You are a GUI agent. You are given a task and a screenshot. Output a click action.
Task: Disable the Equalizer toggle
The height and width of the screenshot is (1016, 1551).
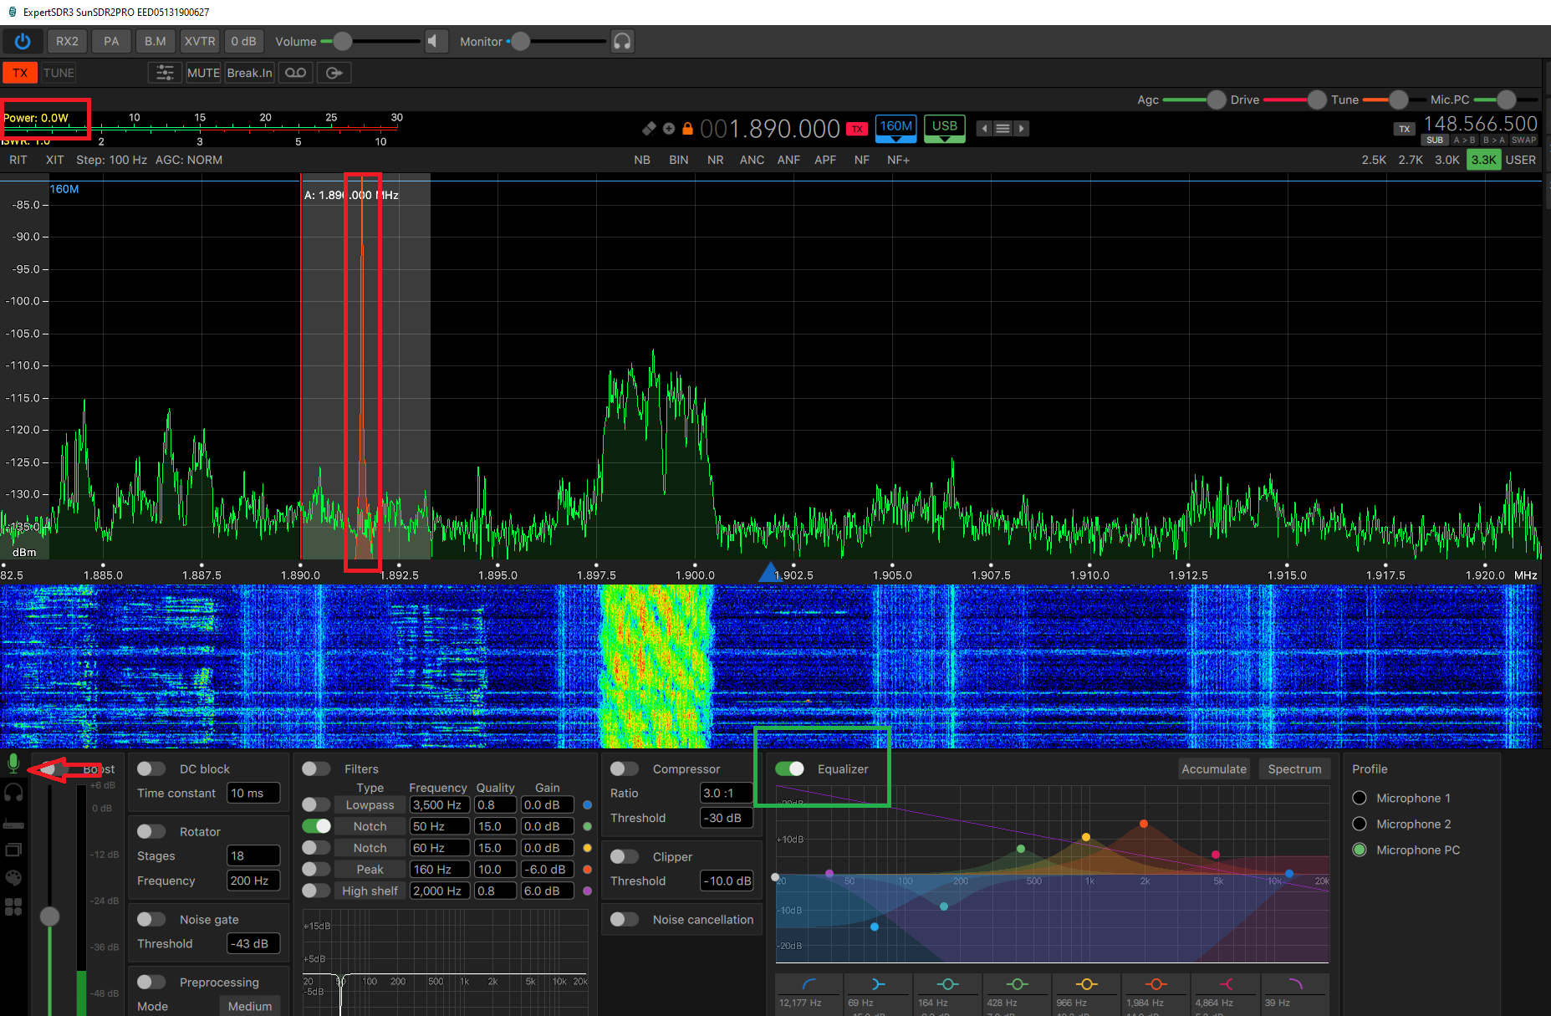coord(789,768)
